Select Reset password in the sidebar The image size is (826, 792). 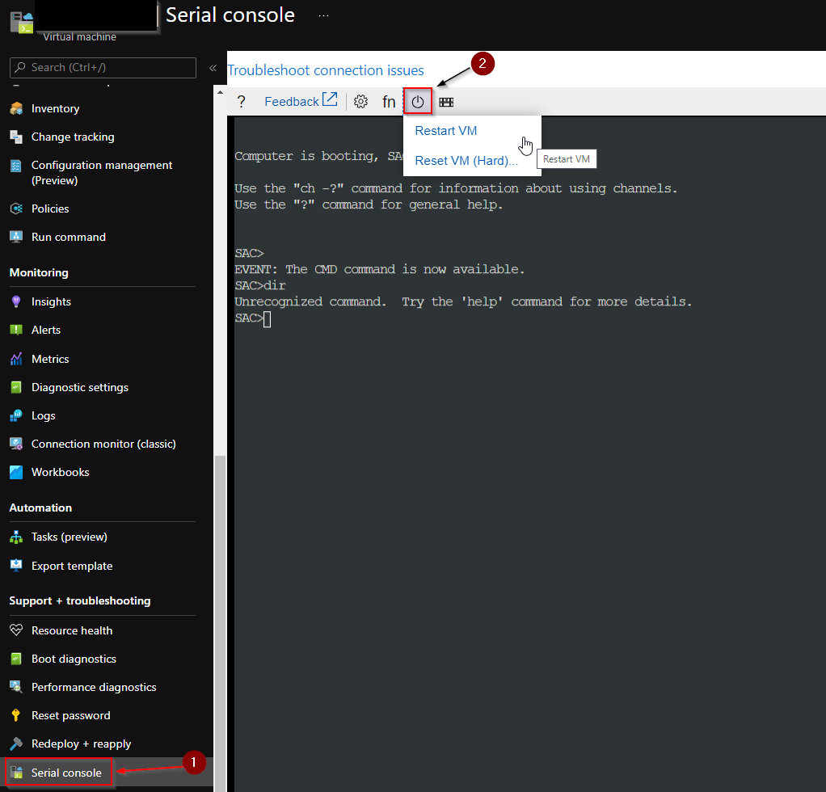70,715
